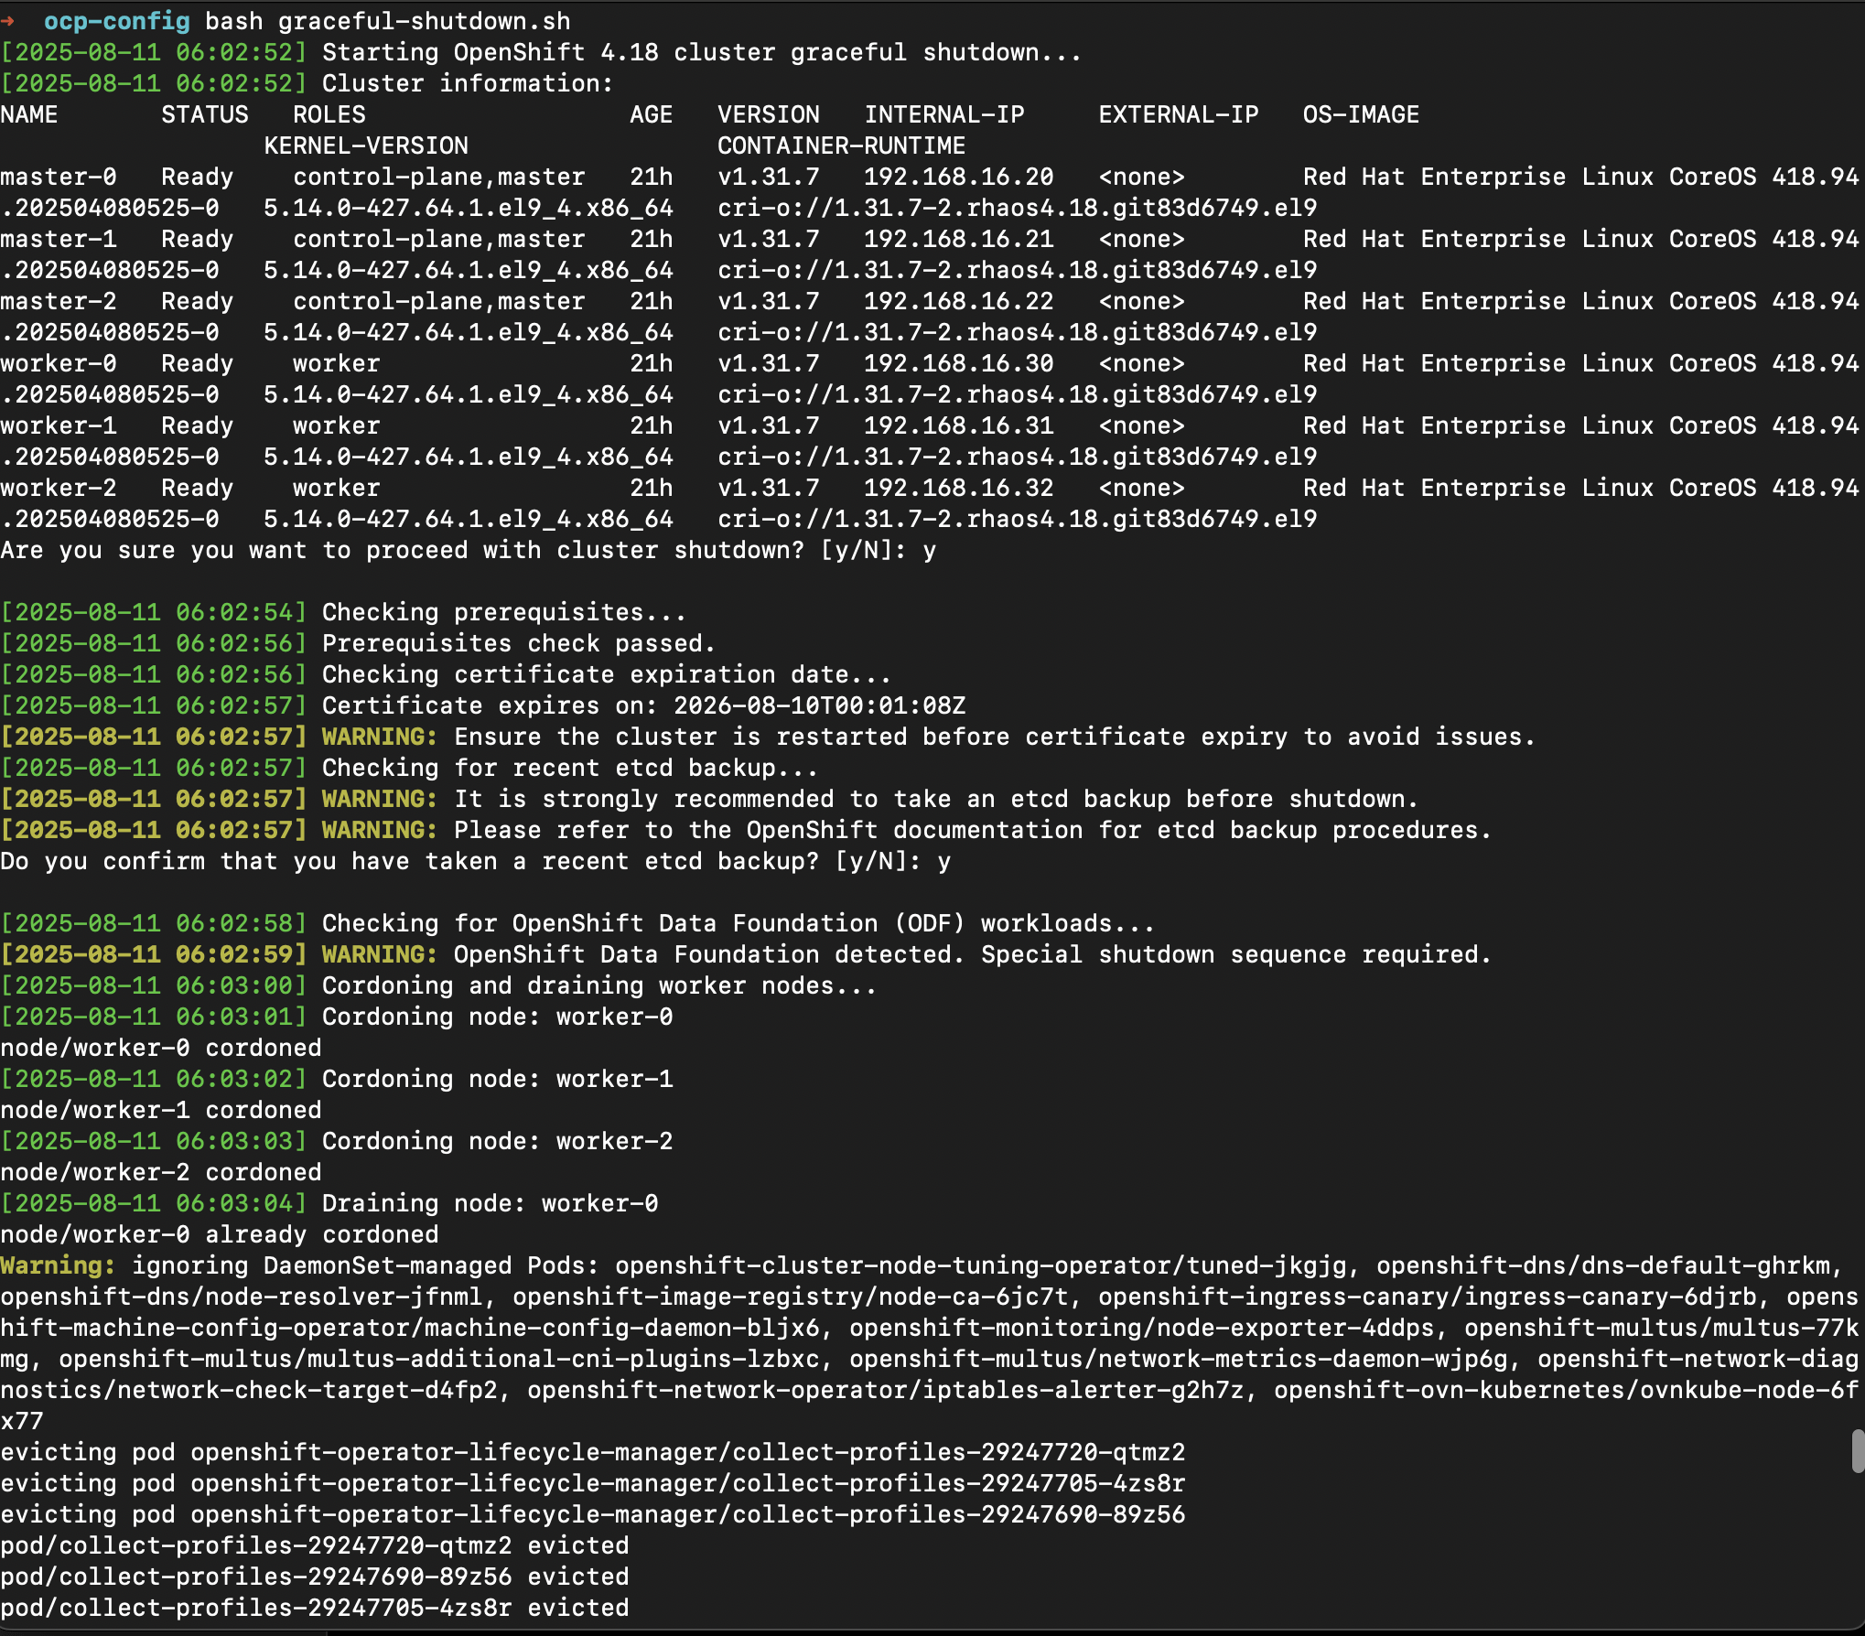Click 'OpenShift Data Foundation detected' warning
The image size is (1865, 1636).
coord(746,954)
